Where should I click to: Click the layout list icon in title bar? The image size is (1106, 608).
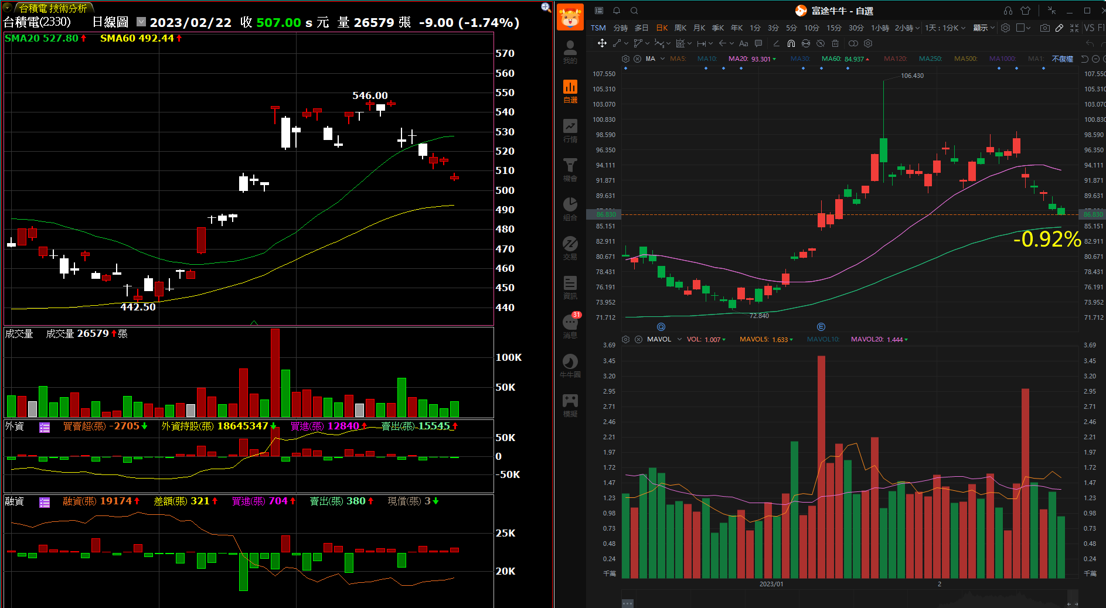(x=599, y=11)
